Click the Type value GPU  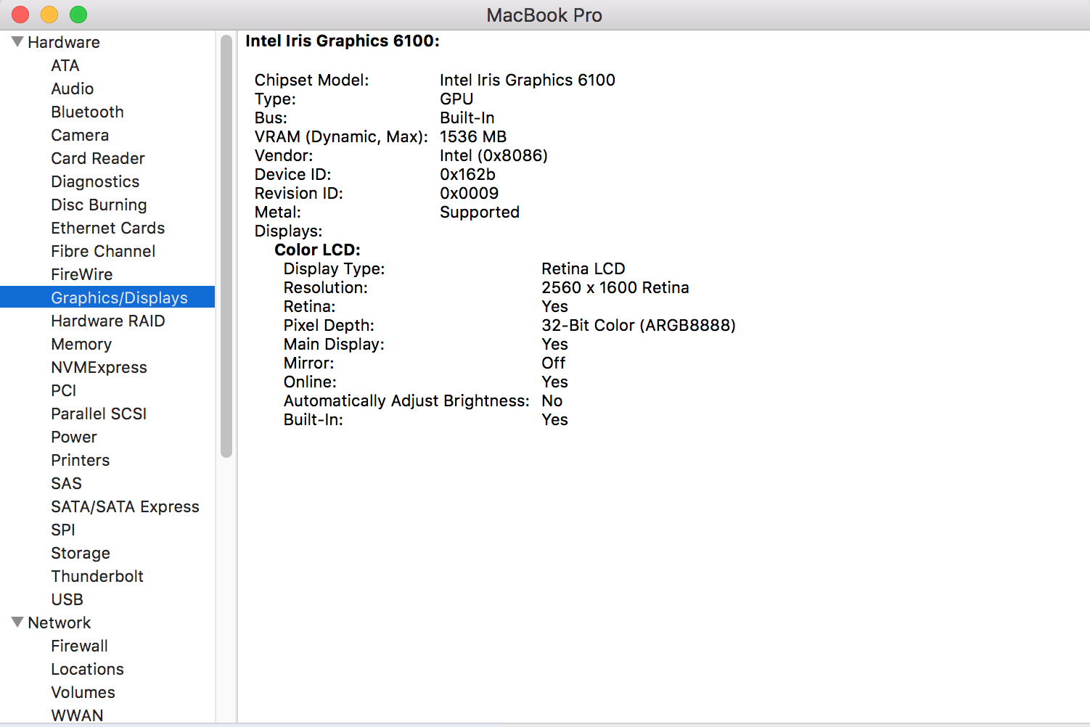point(456,99)
